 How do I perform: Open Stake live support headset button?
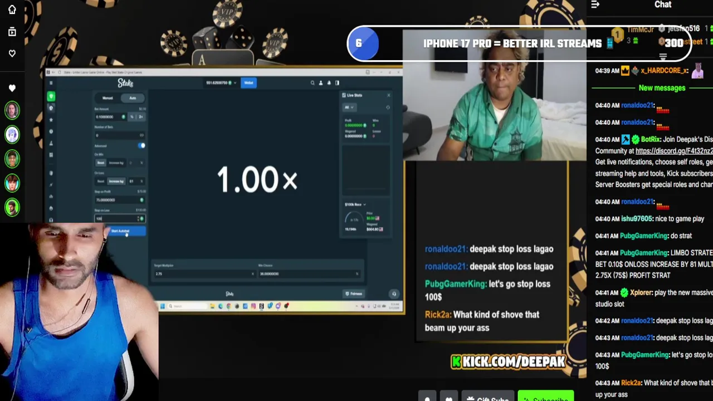394,294
